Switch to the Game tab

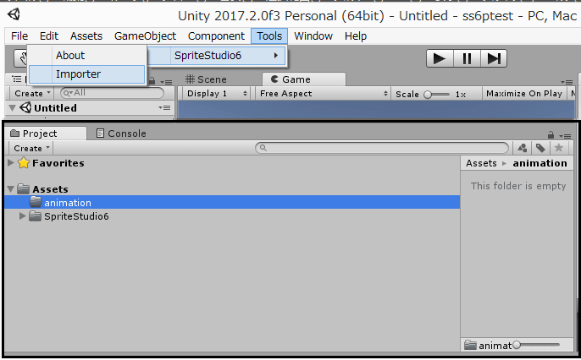304,79
